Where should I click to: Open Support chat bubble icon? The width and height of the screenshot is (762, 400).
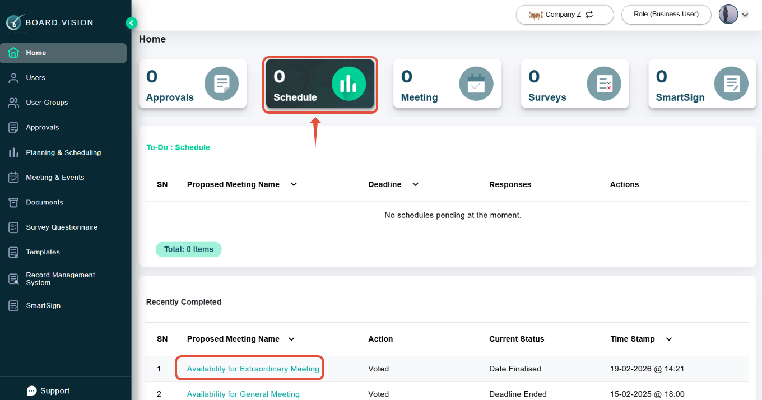(x=32, y=391)
